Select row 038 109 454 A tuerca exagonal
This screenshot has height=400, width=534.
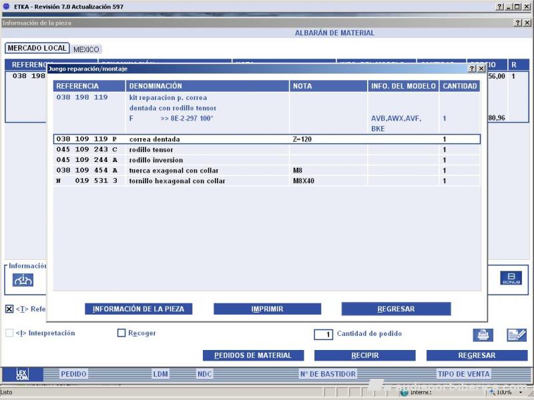[x=267, y=171]
